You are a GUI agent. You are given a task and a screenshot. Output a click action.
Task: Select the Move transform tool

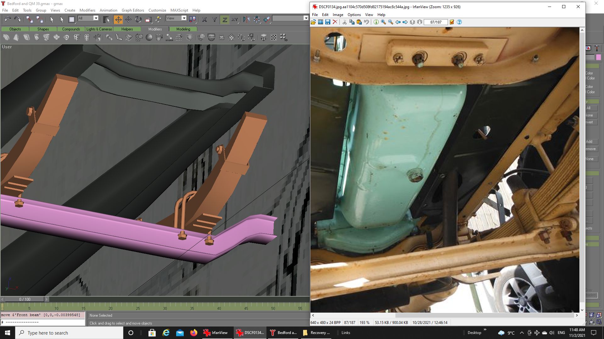point(118,19)
